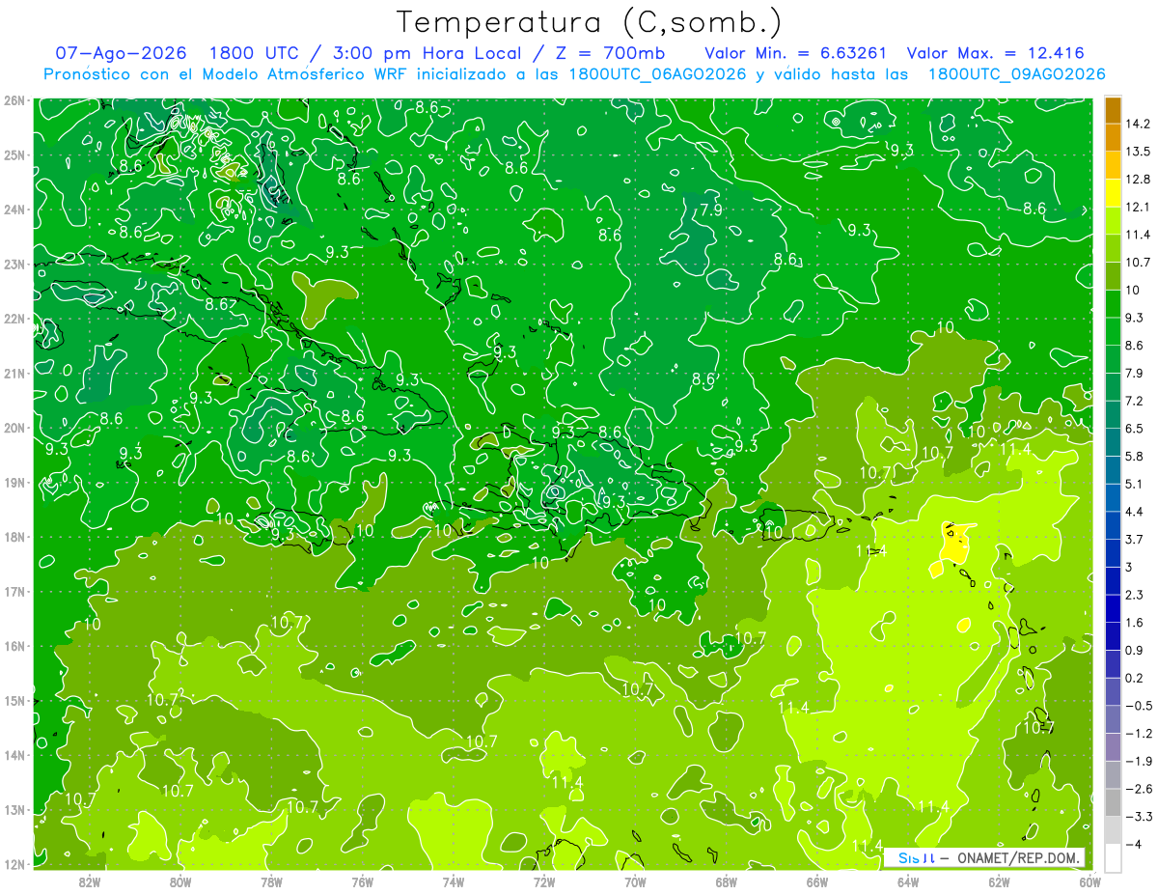Click the "18N" latitude axis label

pos(14,537)
